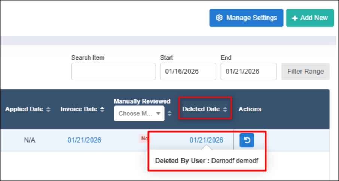Select the Start date field

point(188,72)
